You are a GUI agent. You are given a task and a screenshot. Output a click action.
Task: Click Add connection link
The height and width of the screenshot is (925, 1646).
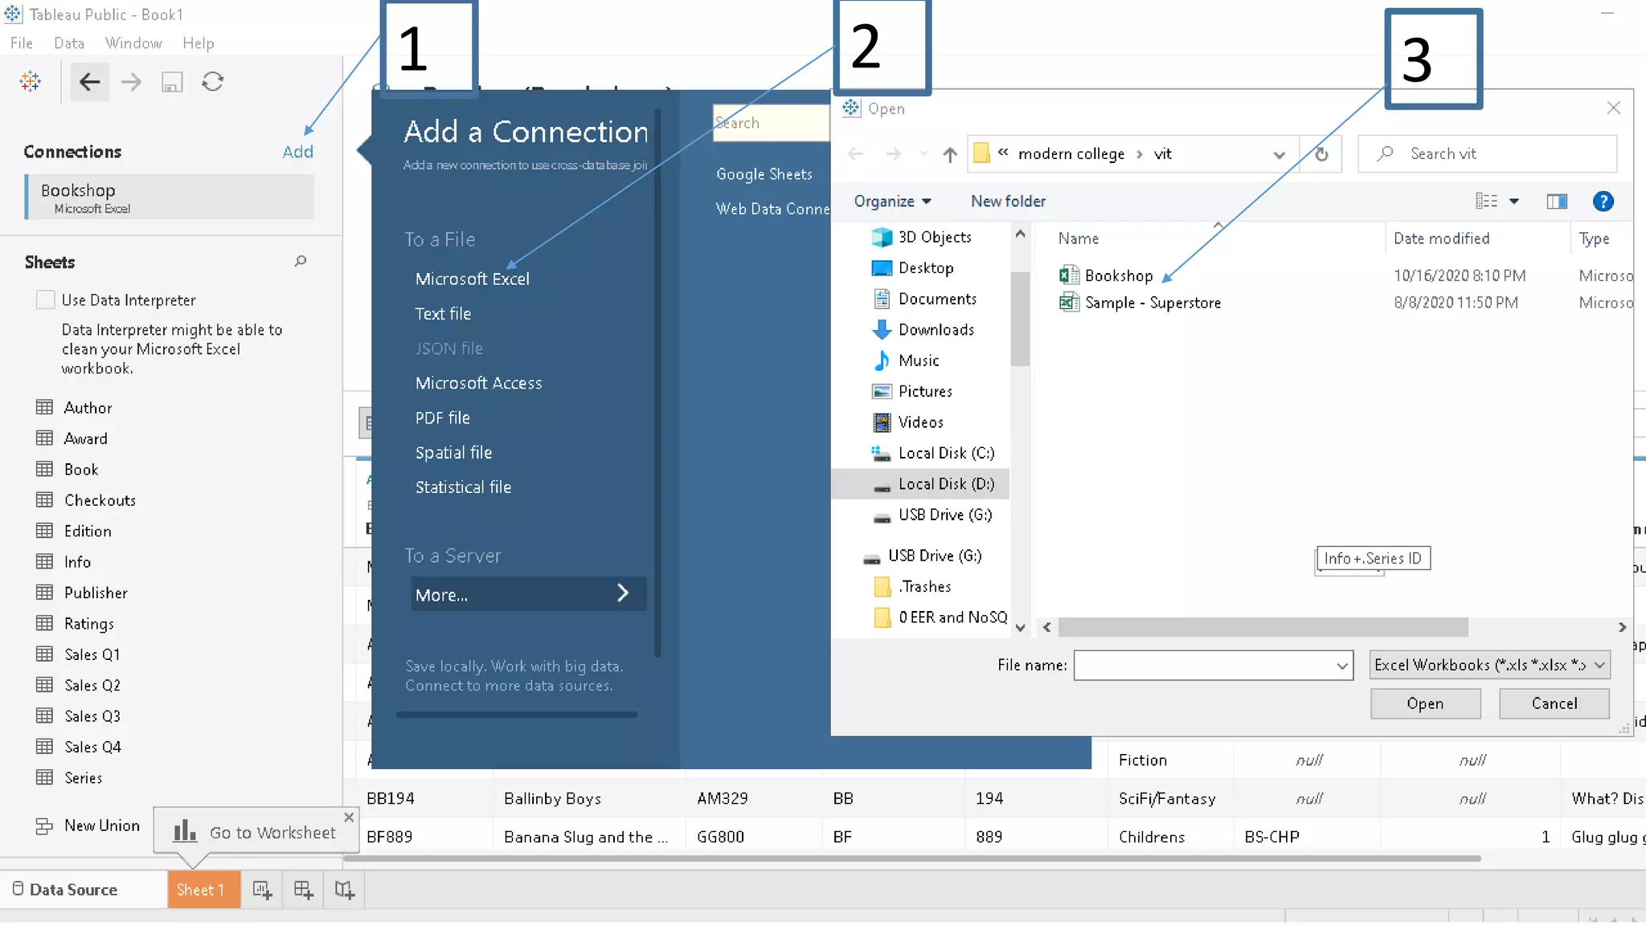click(x=297, y=152)
